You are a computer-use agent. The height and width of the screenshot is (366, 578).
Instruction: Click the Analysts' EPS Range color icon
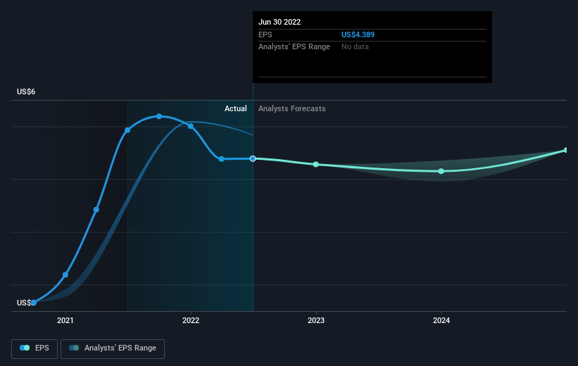tap(74, 348)
